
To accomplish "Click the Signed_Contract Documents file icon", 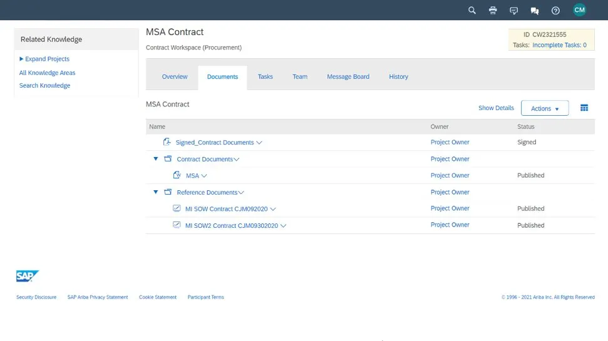I will coord(167,142).
